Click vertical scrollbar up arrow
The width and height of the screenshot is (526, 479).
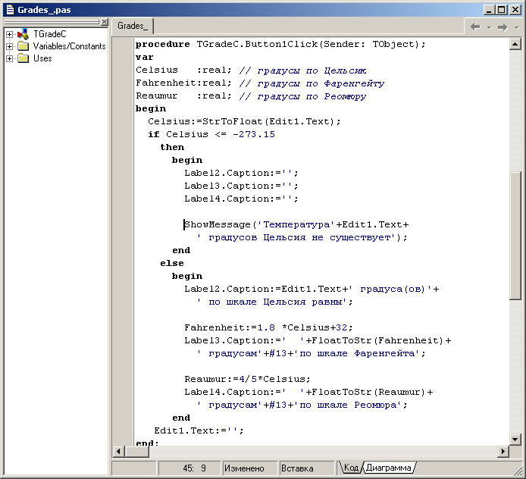coord(515,44)
